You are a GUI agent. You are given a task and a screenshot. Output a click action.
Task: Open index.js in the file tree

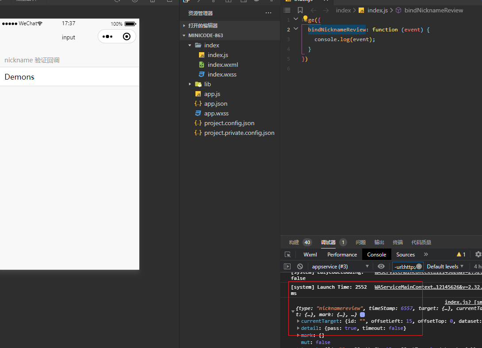coord(218,55)
